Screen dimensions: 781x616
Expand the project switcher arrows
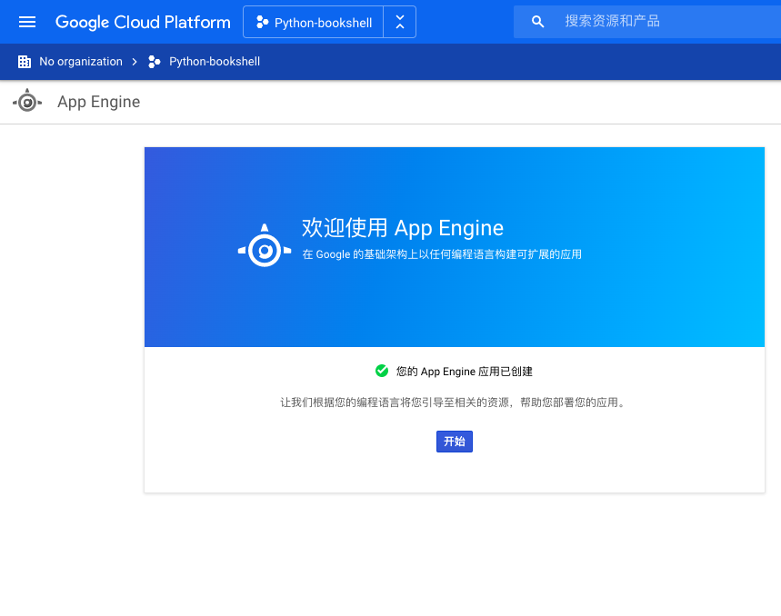coord(400,22)
